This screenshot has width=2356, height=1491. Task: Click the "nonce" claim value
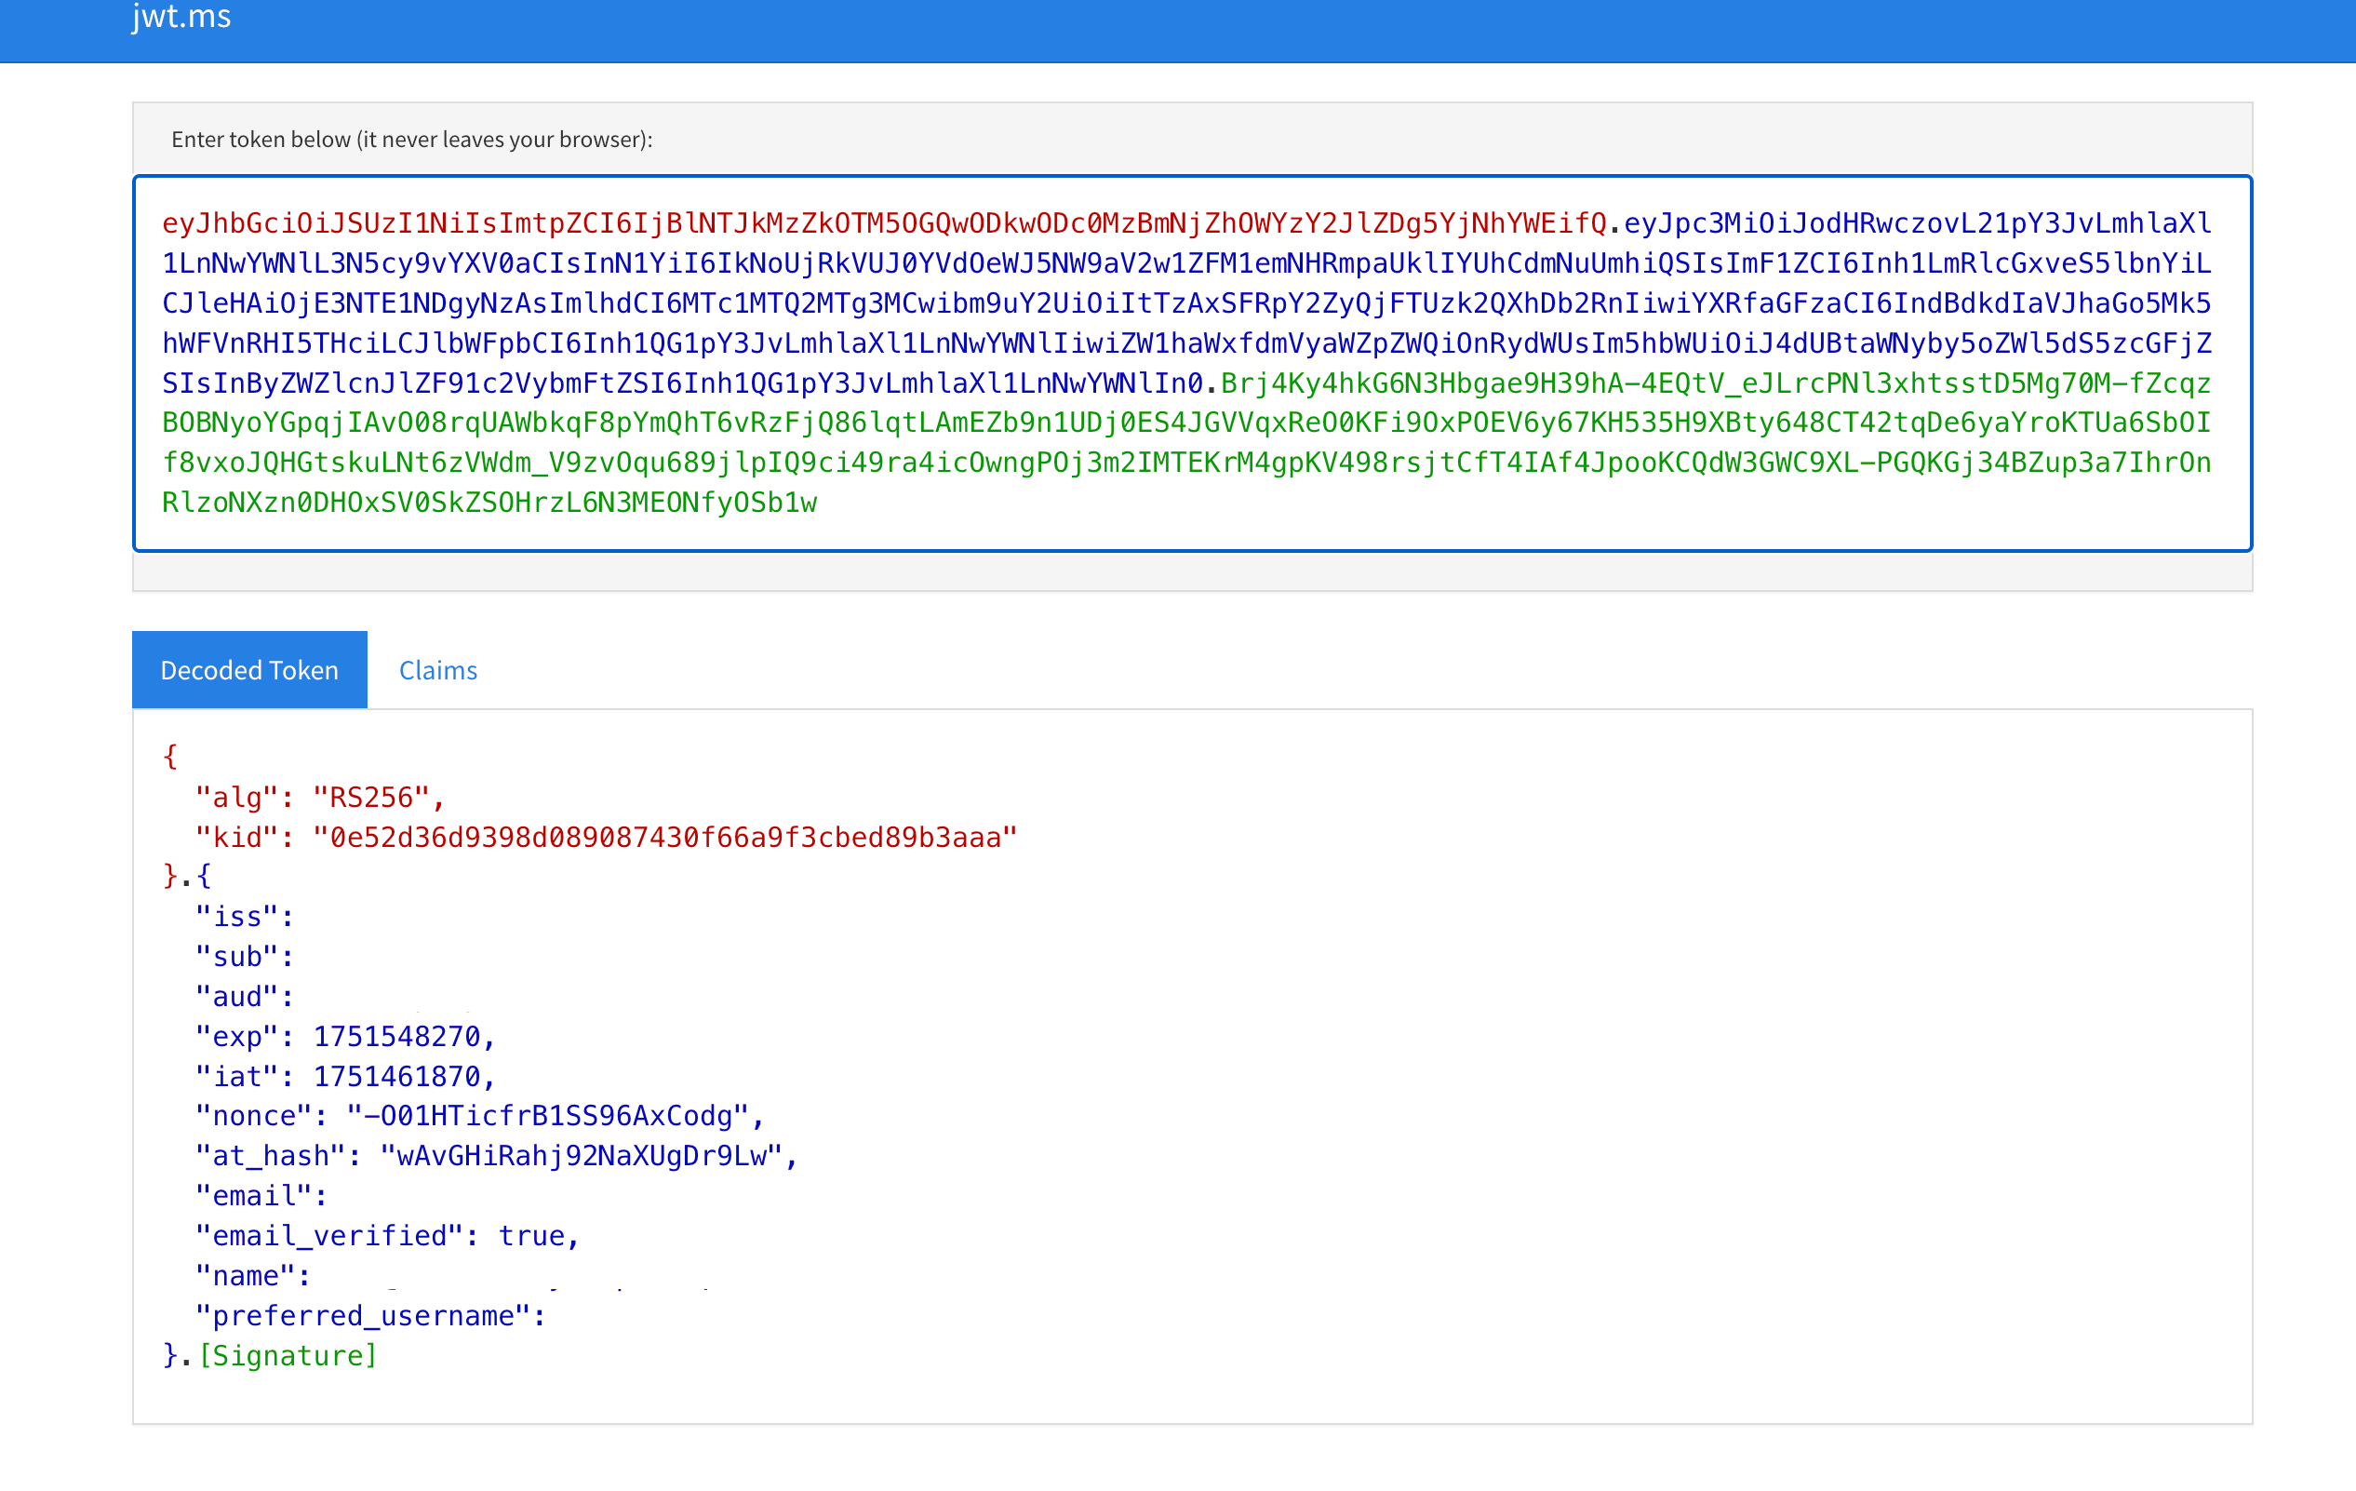click(x=548, y=1116)
